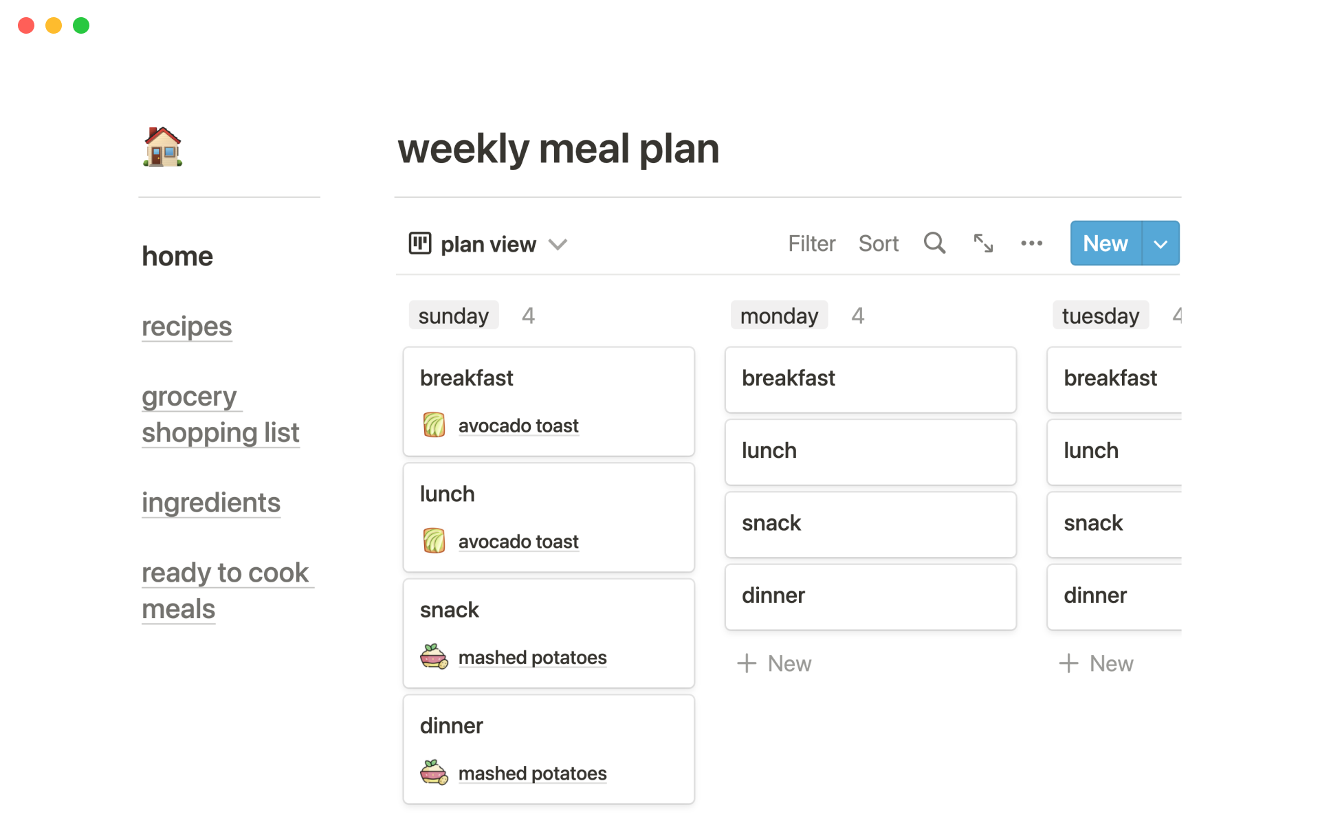Click the expand full-page arrows icon

click(x=983, y=243)
